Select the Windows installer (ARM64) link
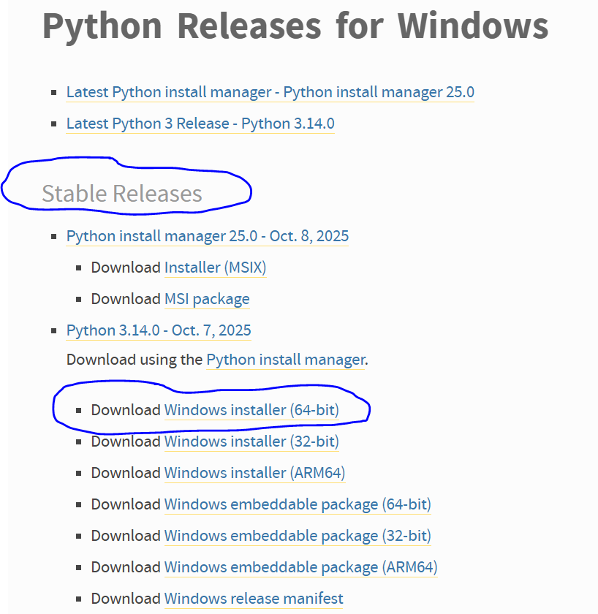 click(254, 473)
